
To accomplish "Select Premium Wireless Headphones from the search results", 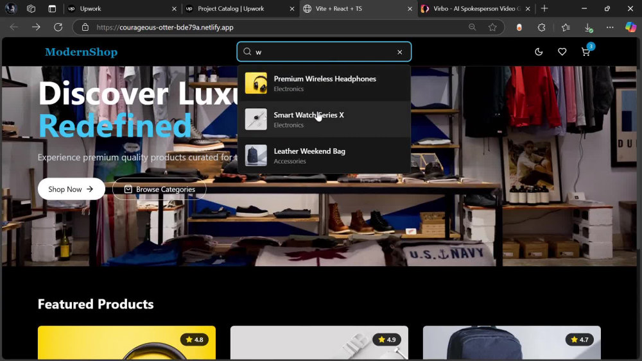I will pos(324,83).
